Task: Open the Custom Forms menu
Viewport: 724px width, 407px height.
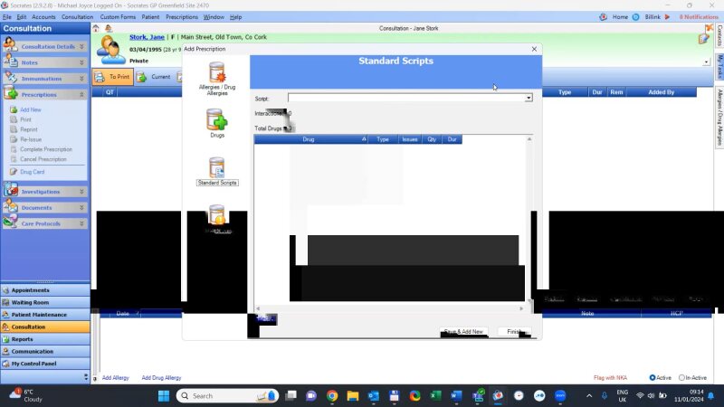Action: click(118, 17)
